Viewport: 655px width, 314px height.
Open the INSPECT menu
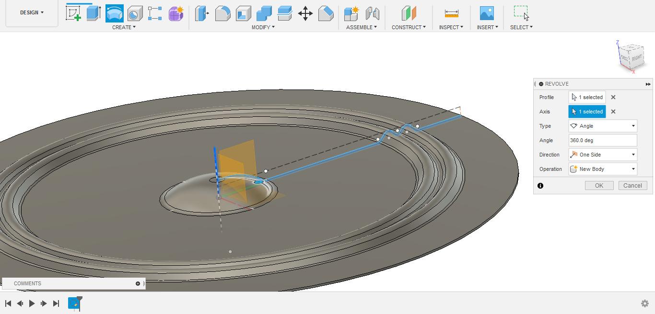click(450, 27)
